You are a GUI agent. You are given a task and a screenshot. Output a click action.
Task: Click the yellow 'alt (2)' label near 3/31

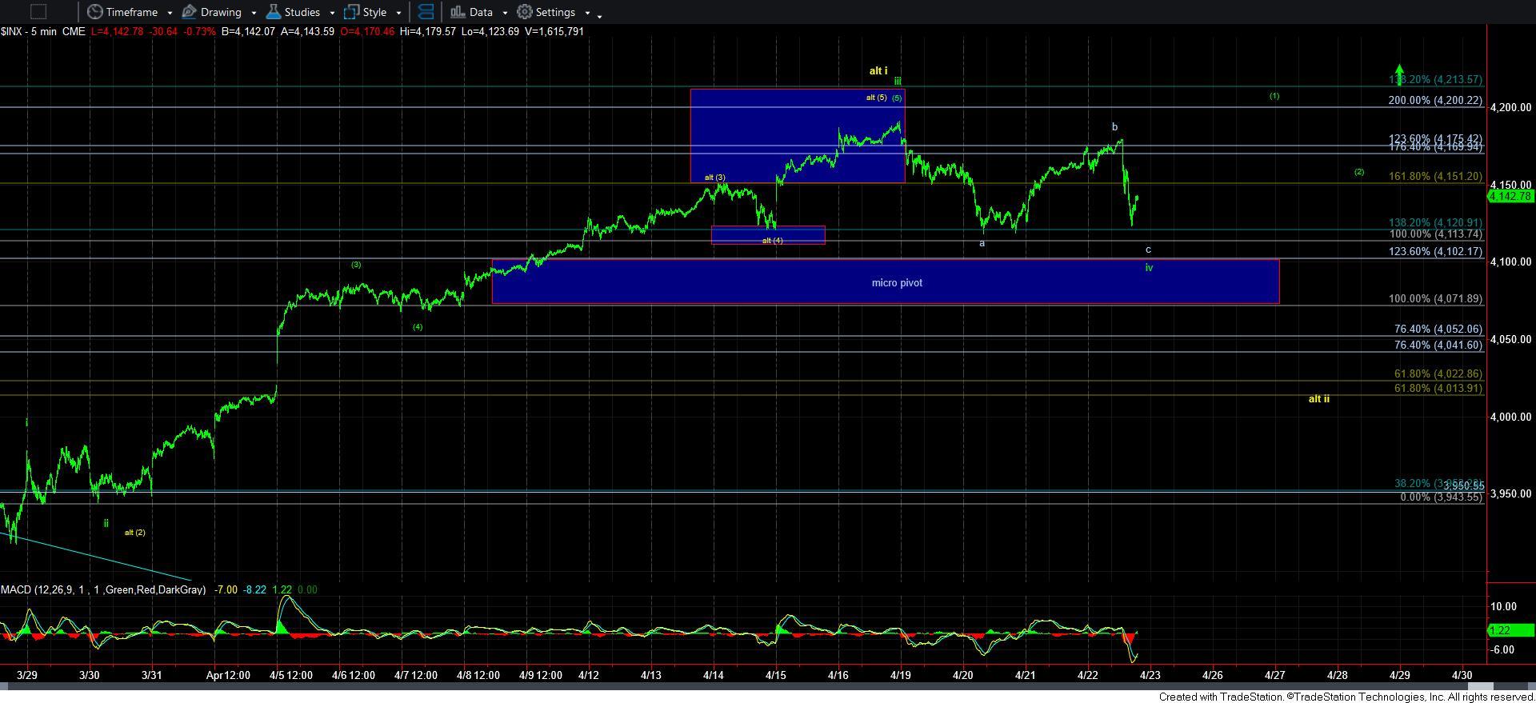click(134, 532)
